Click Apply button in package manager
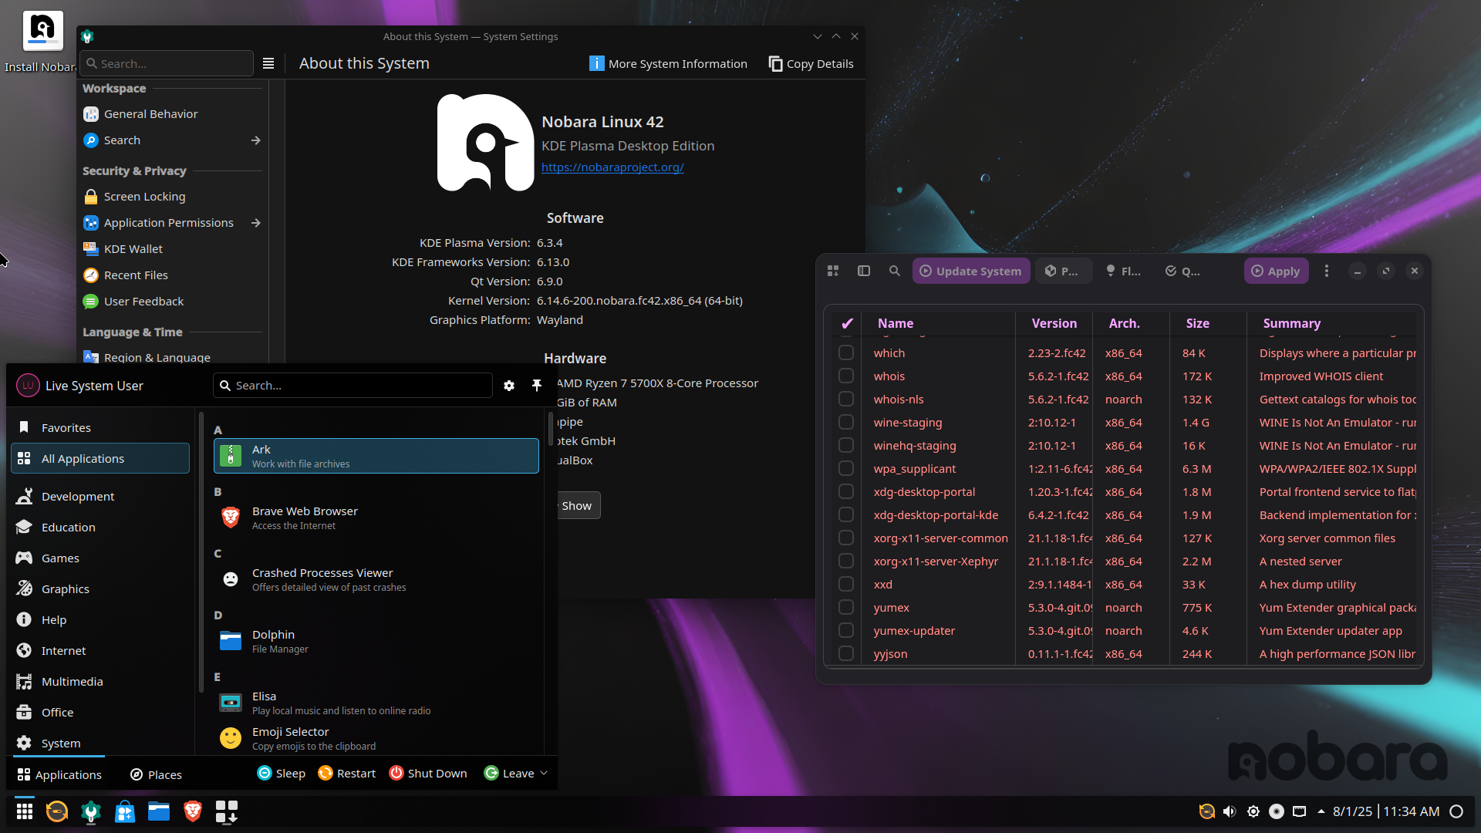Viewport: 1481px width, 833px height. pos(1276,271)
